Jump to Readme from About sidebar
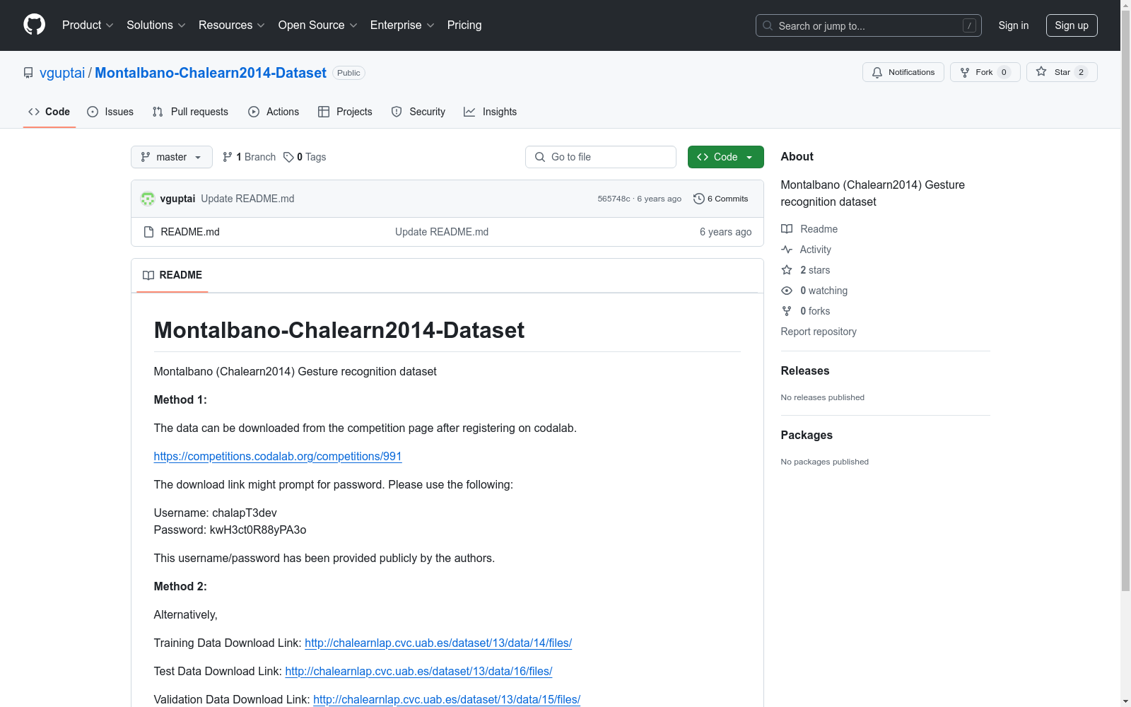This screenshot has width=1131, height=707. click(809, 229)
